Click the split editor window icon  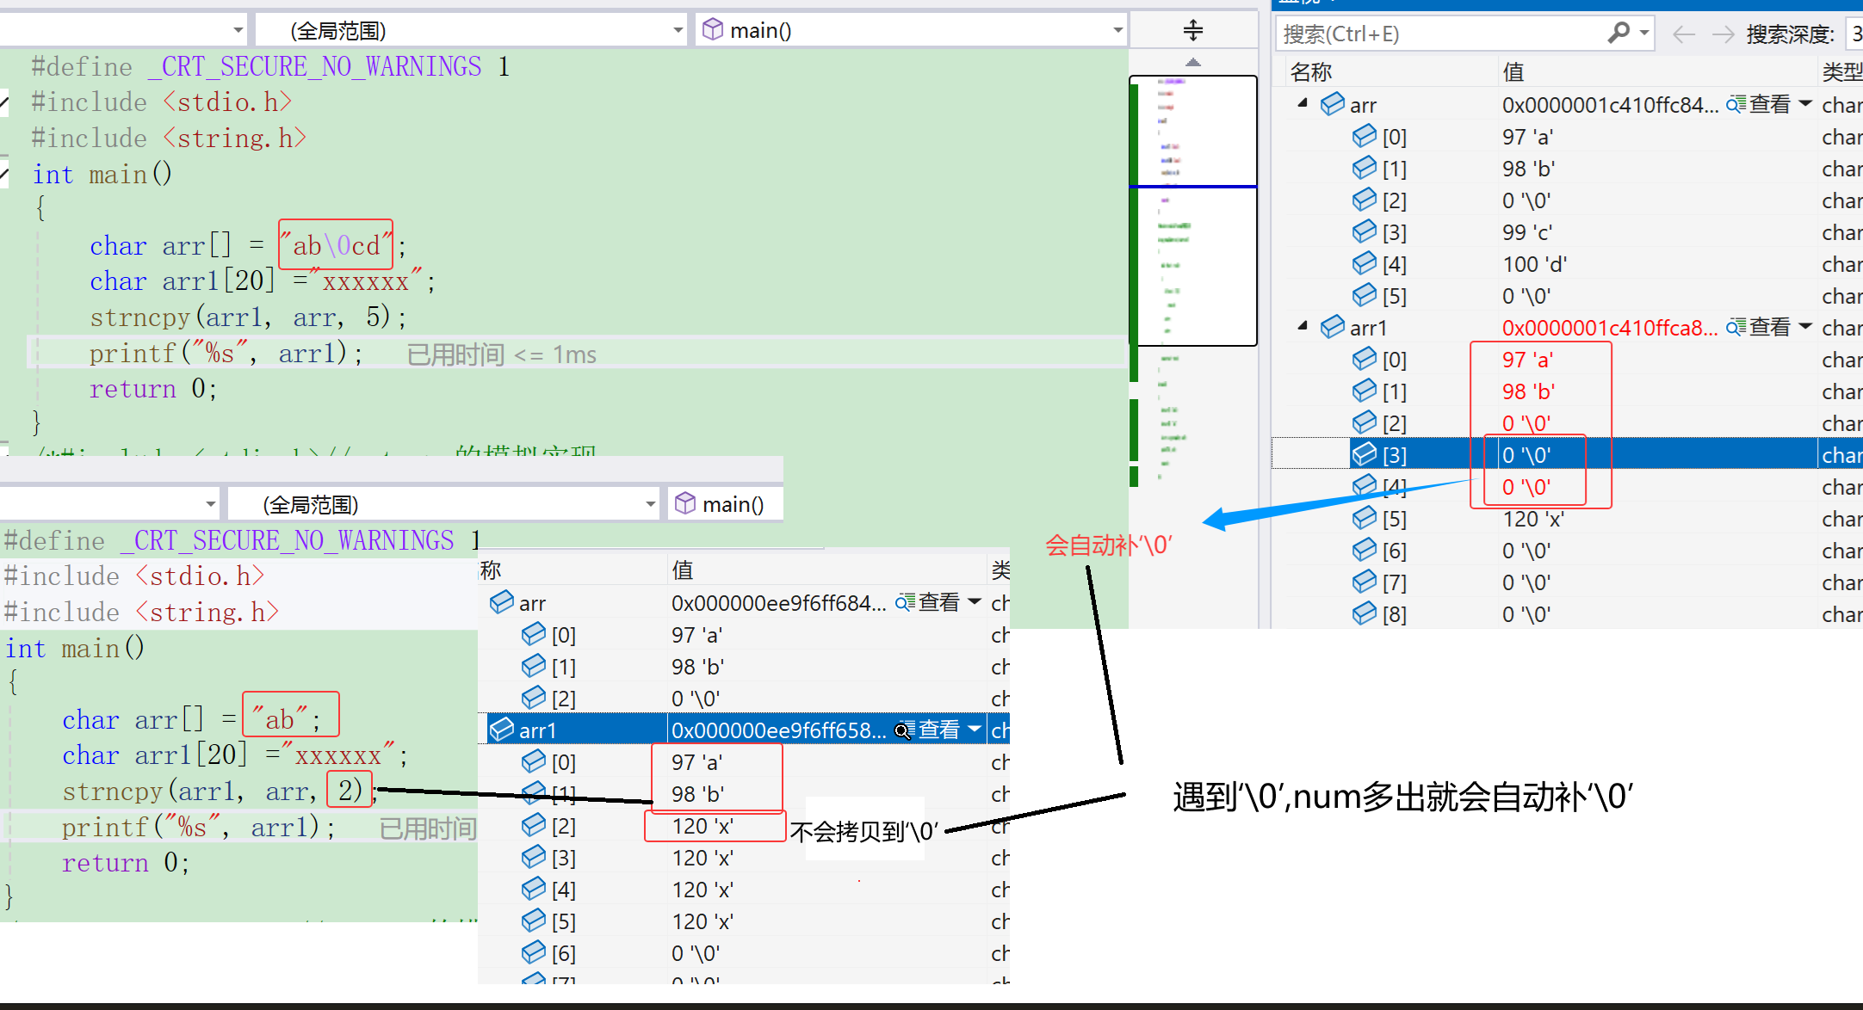[1192, 30]
